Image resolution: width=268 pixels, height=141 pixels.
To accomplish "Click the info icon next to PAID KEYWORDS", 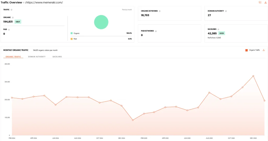I will pos(156,31).
